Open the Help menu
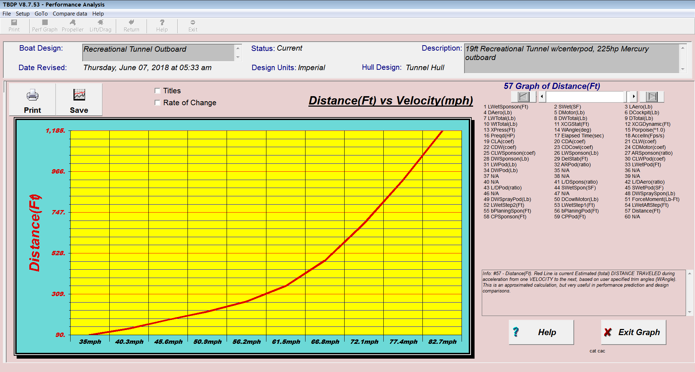 pos(98,14)
